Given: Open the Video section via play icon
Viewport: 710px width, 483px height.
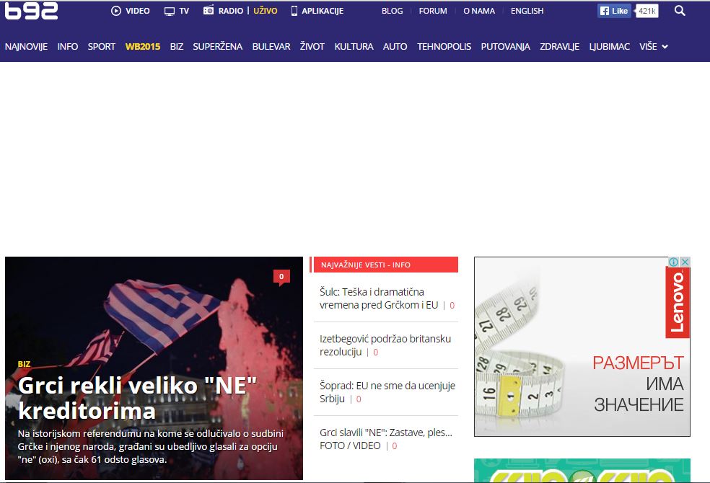Looking at the screenshot, I should (116, 11).
